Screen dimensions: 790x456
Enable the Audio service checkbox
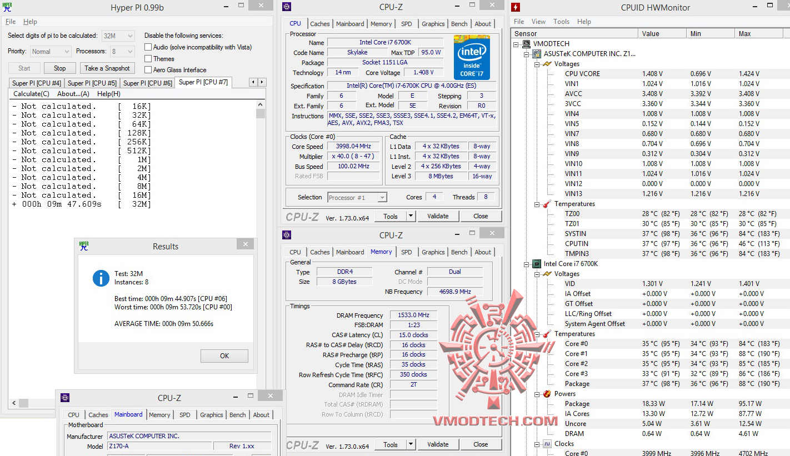pos(148,47)
